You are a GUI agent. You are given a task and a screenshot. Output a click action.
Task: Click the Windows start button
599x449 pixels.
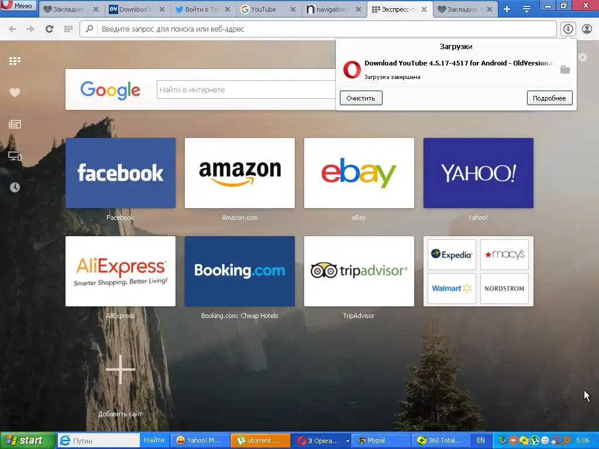pos(27,440)
